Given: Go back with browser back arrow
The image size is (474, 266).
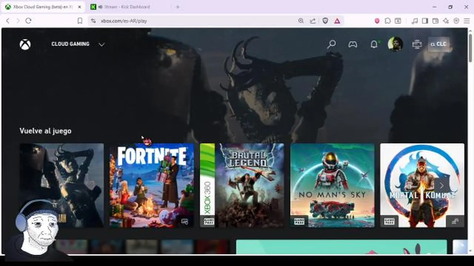Looking at the screenshot, I should [x=8, y=21].
